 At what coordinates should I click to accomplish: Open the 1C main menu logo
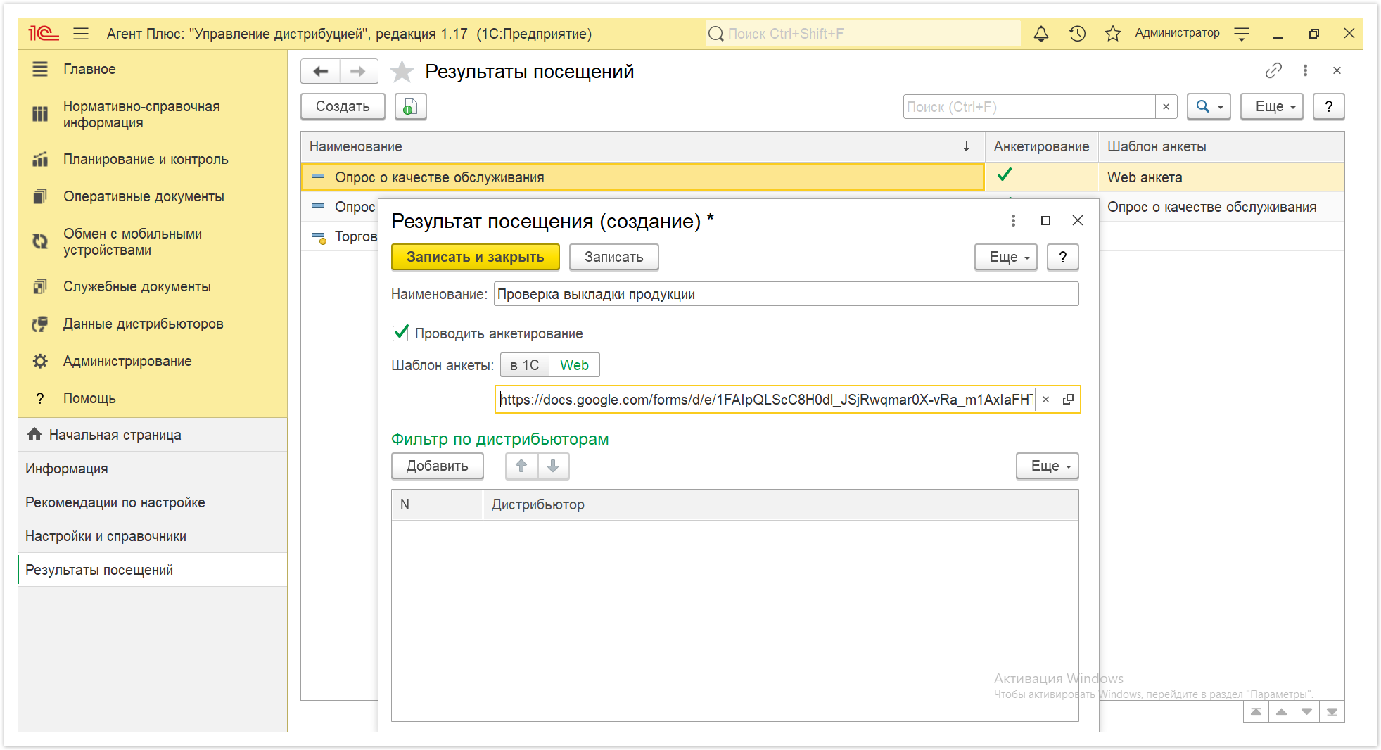[x=43, y=33]
